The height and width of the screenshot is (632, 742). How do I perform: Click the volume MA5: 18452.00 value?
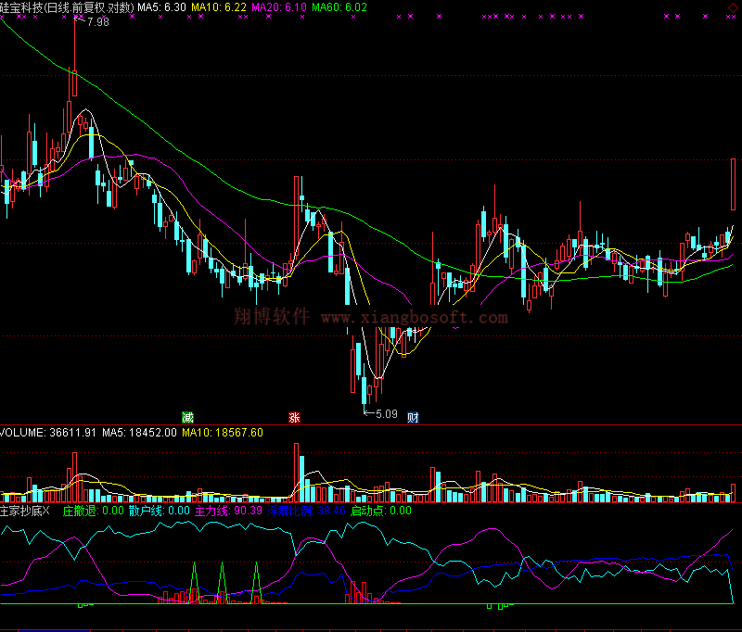point(140,433)
